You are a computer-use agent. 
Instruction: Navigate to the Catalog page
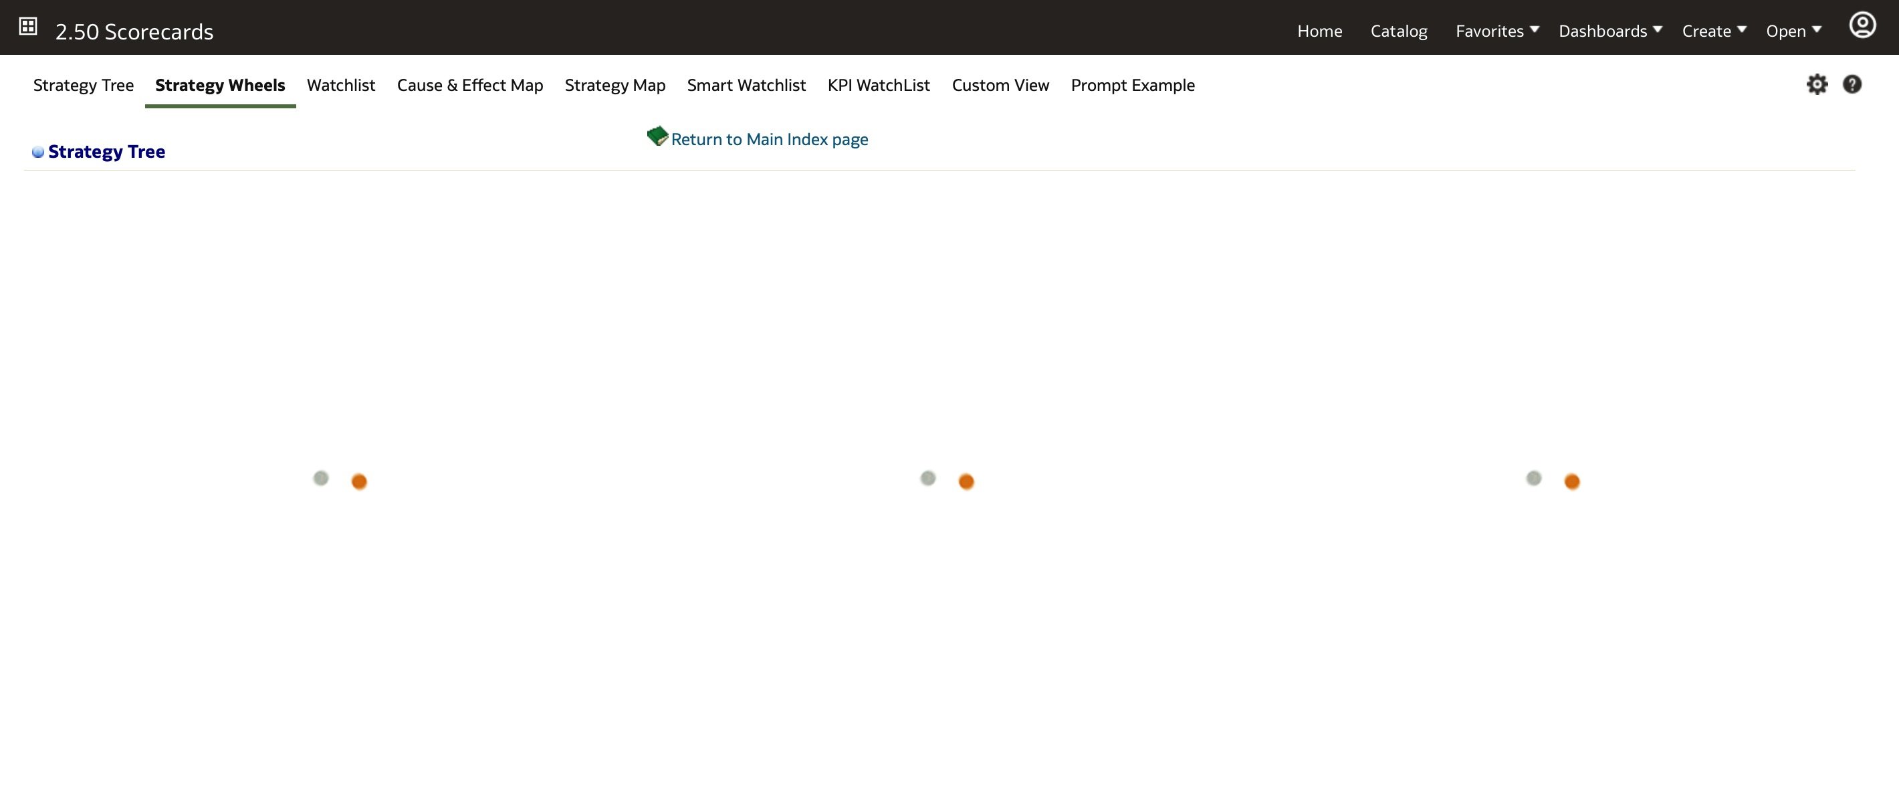click(1398, 30)
